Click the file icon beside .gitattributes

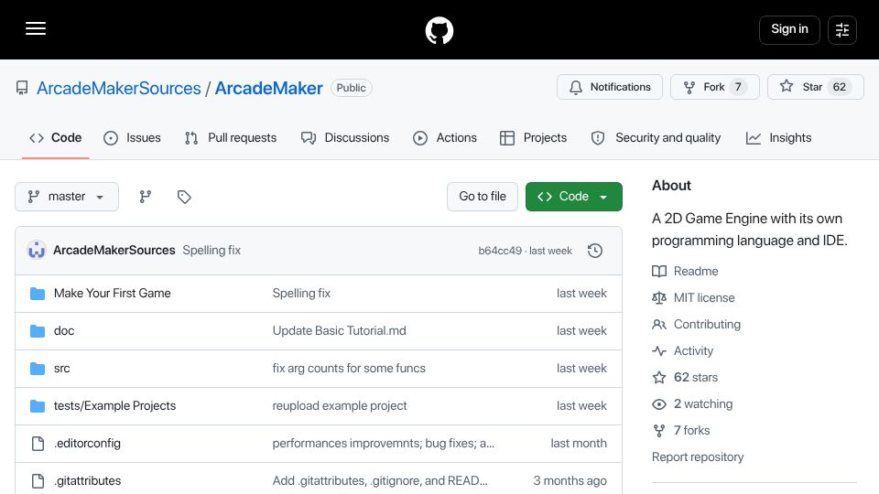38,481
